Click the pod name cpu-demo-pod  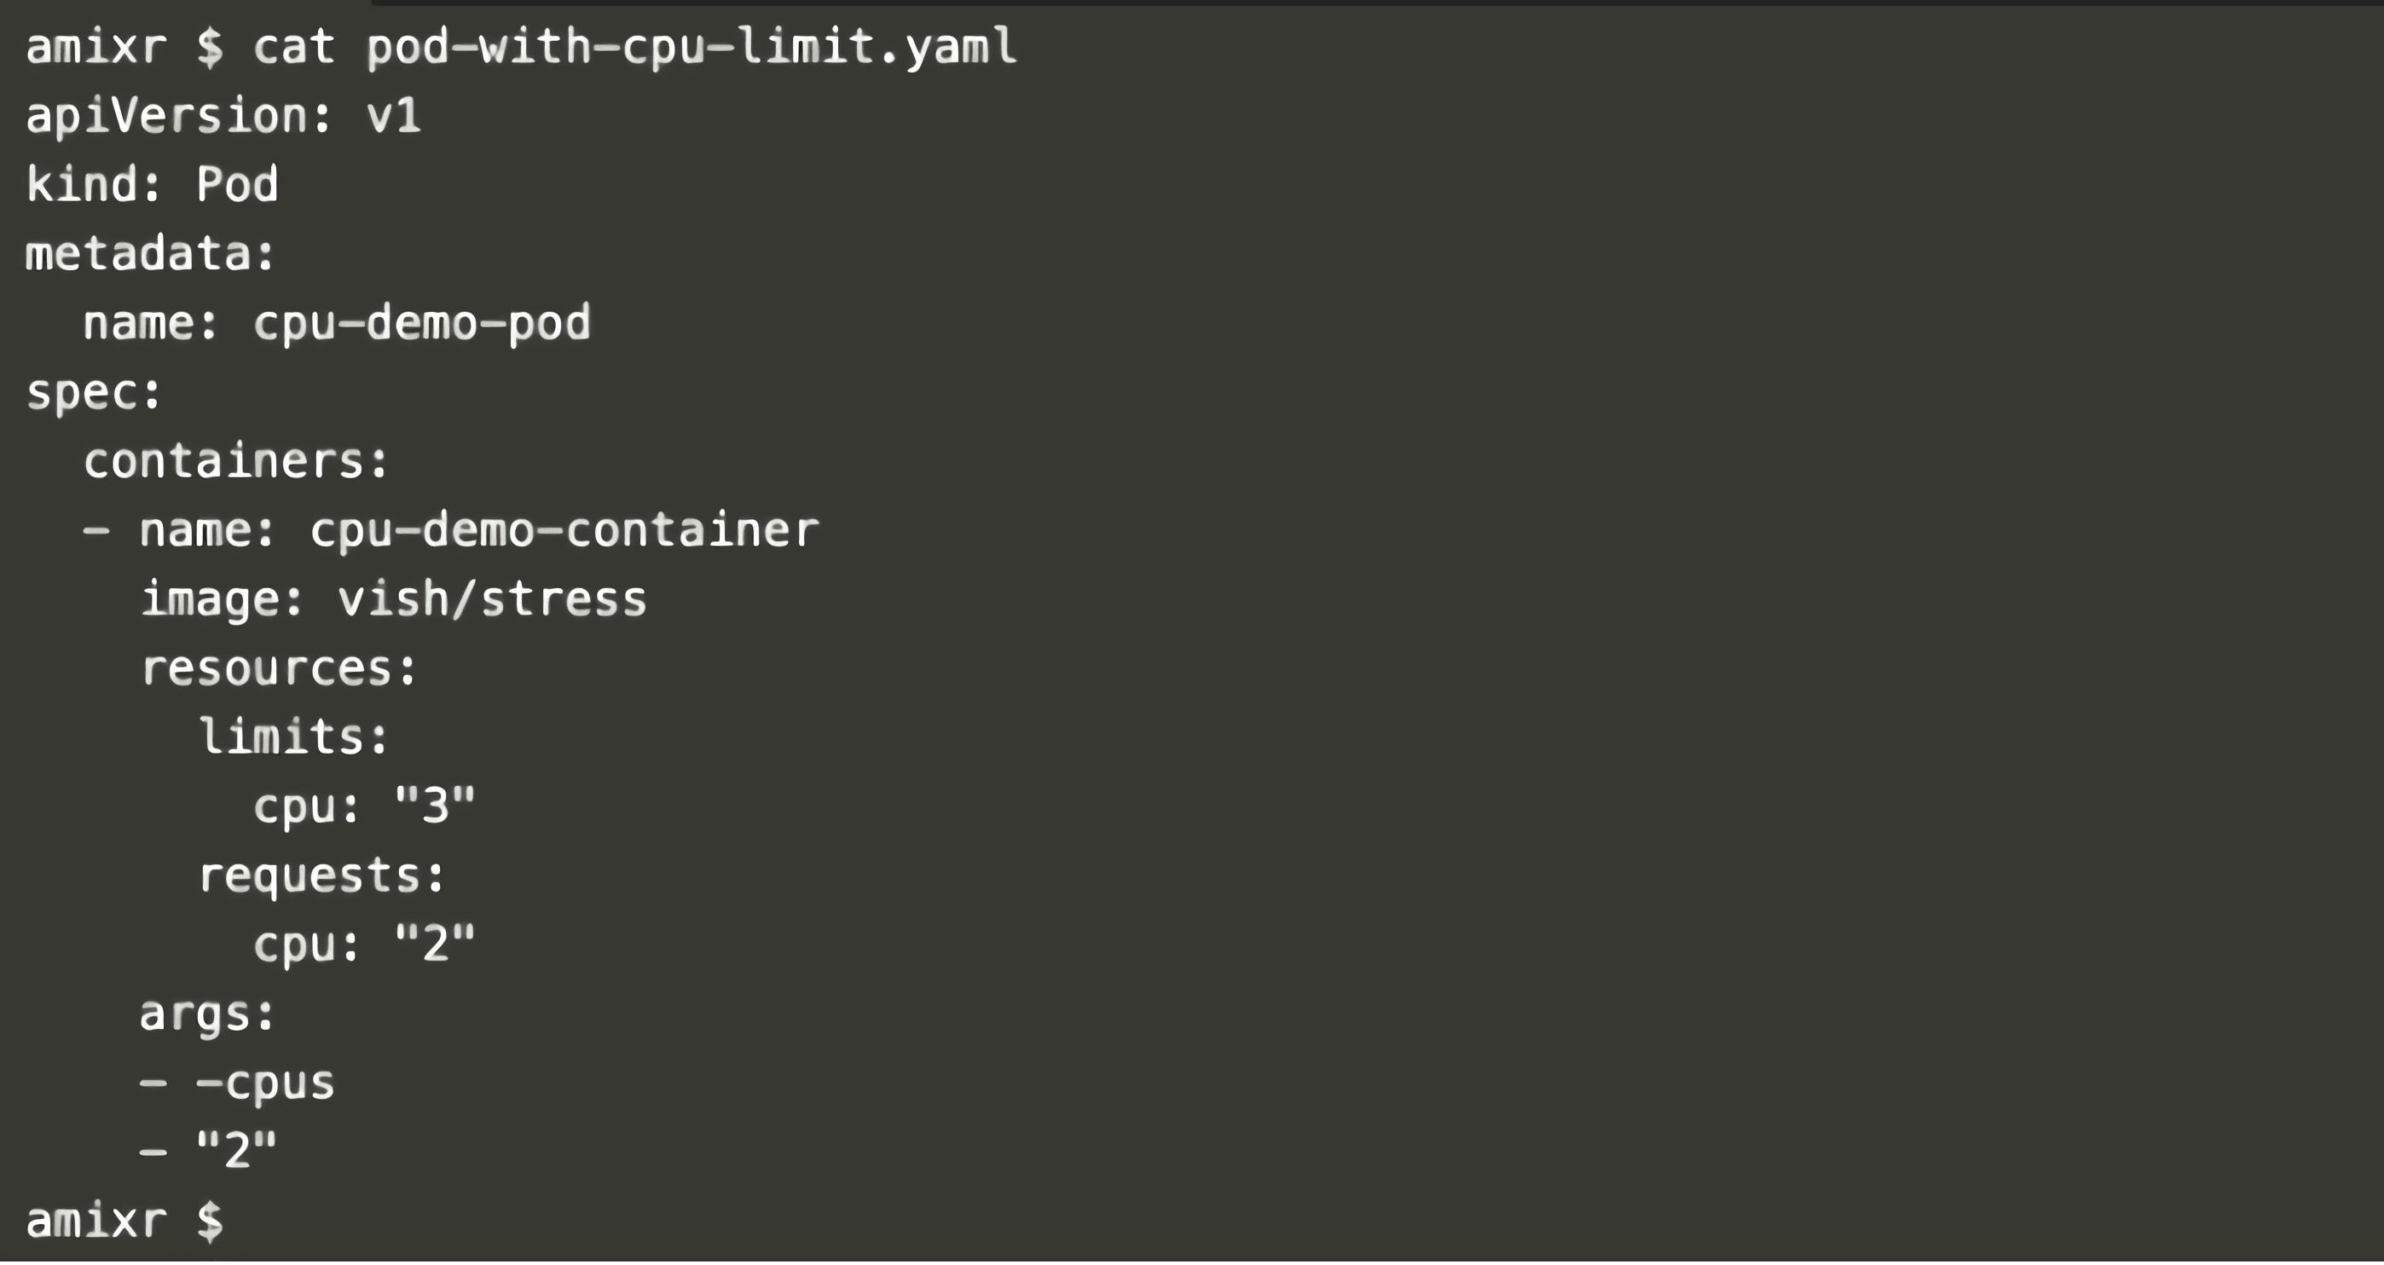[422, 323]
